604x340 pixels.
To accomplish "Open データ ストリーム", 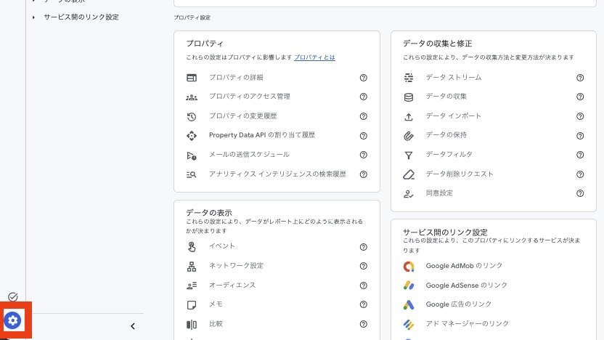I will coord(454,77).
